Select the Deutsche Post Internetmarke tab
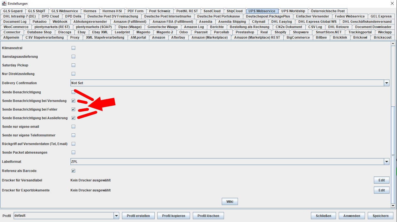Screen dimensions: 397x222 168,16
